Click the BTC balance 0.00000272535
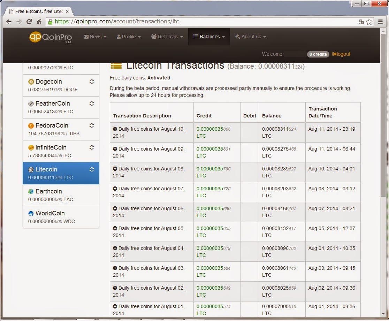This screenshot has height=321, width=389. [x=51, y=68]
